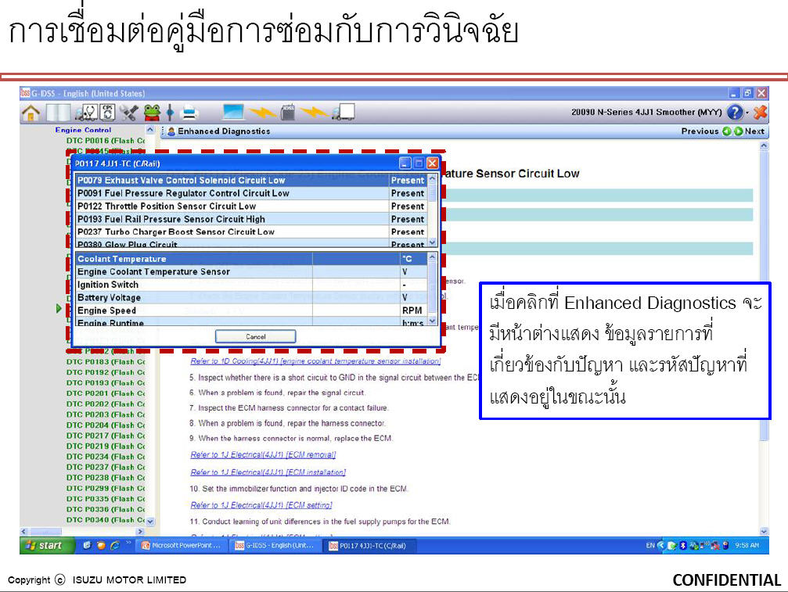Viewport: 788px width, 592px height.
Task: Click the orange X exit icon in toolbar
Action: 760,112
